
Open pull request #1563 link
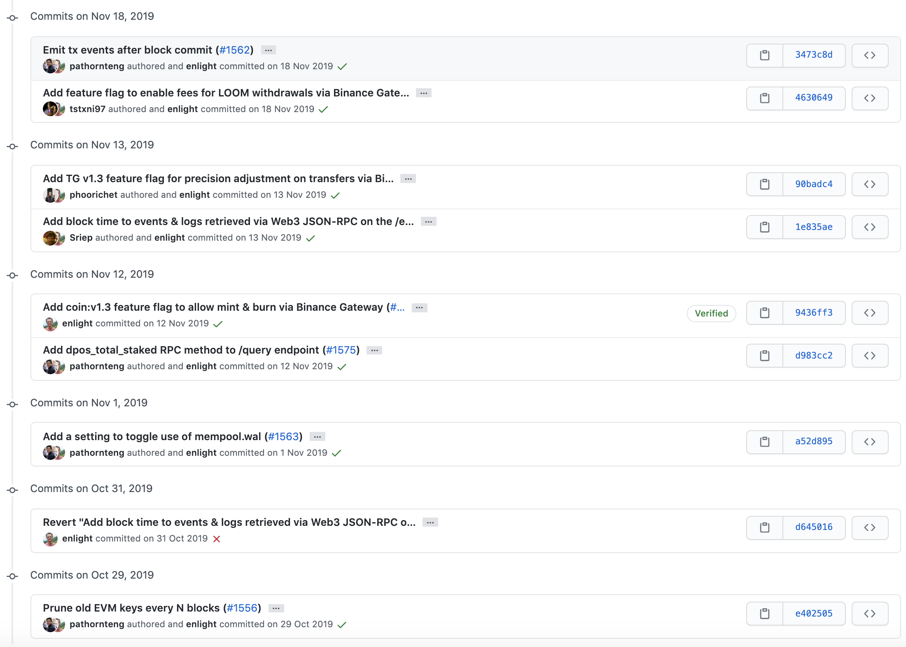click(x=283, y=436)
